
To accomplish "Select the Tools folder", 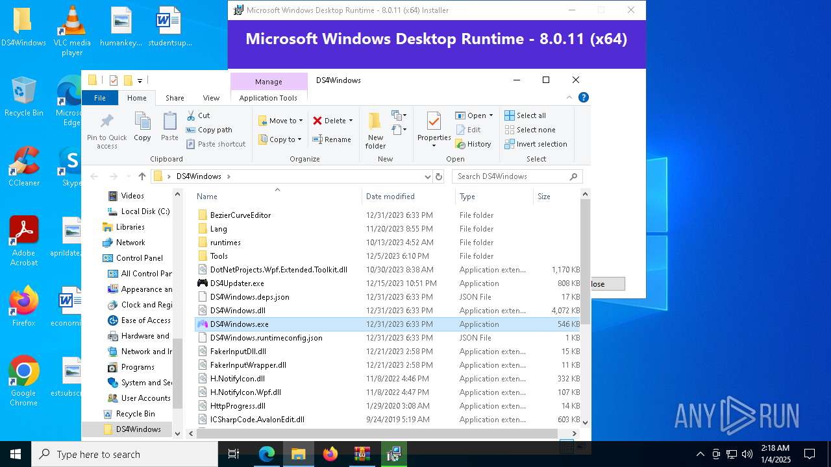I will 387,256.
